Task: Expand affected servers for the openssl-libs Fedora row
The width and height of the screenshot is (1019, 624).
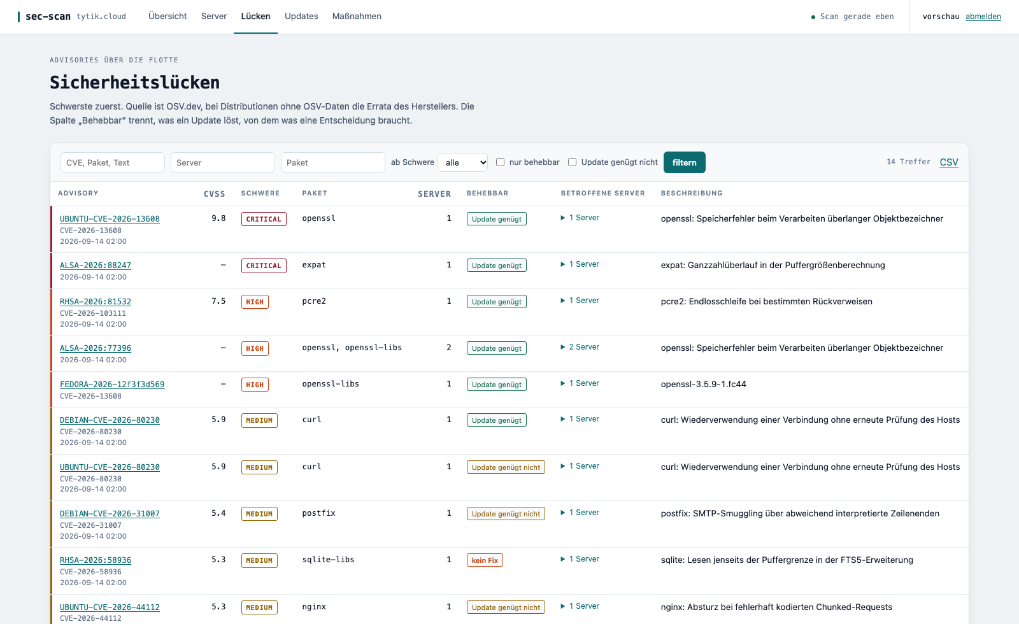Action: coord(580,383)
